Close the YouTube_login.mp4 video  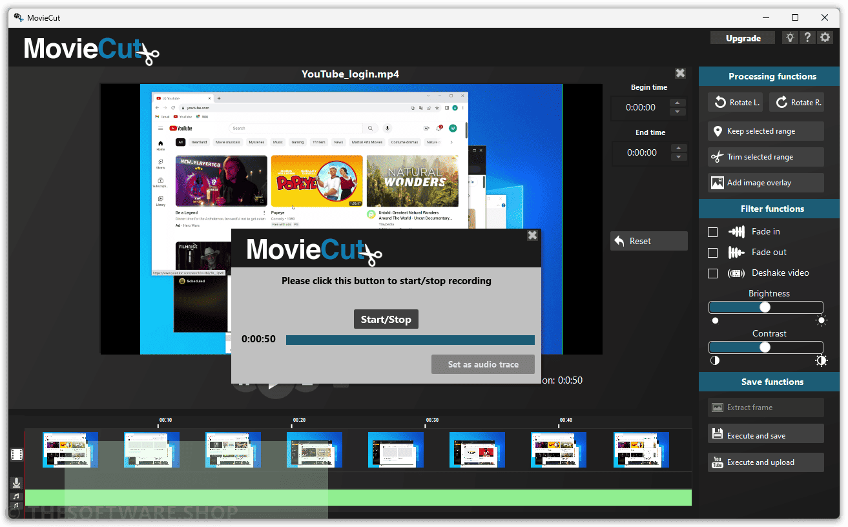680,73
